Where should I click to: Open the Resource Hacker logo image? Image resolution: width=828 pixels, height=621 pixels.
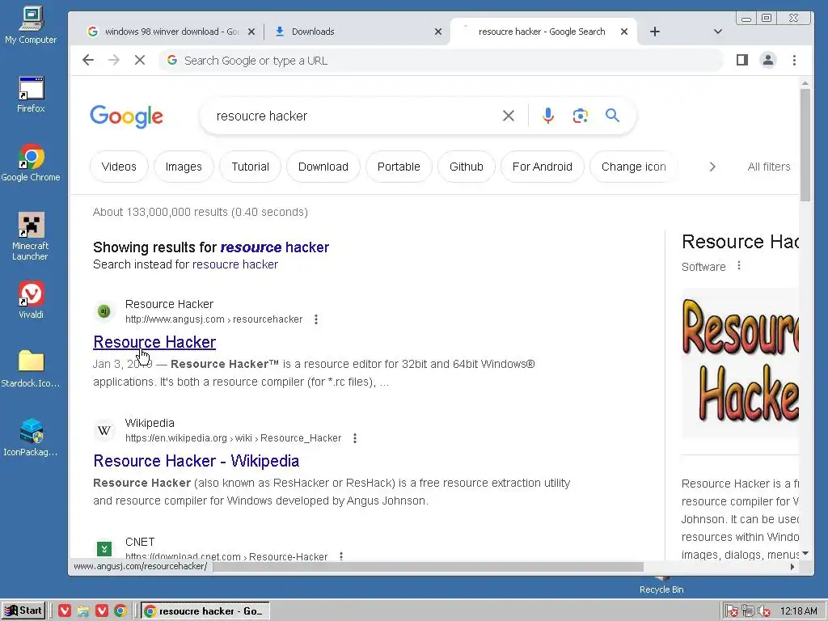tap(741, 363)
